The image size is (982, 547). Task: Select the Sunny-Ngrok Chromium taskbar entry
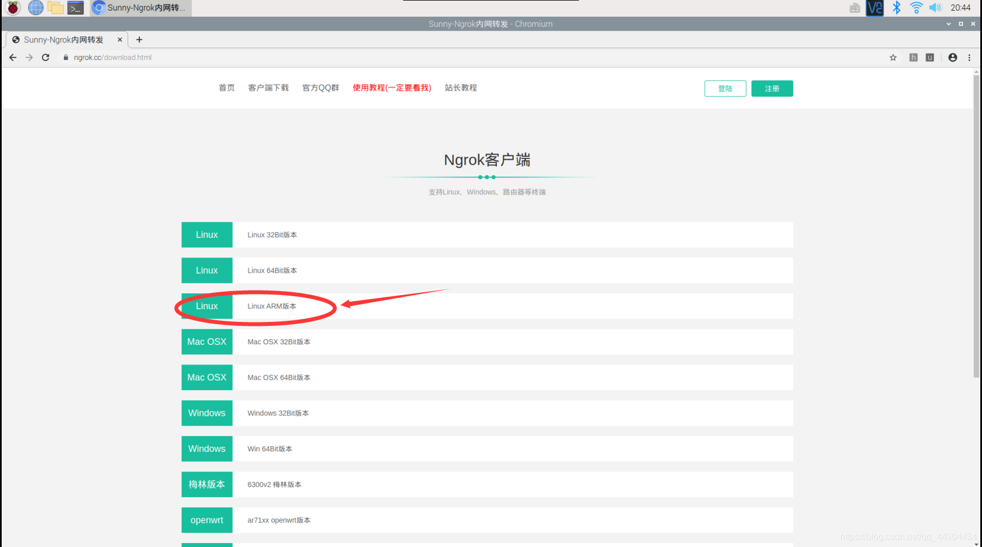tap(141, 8)
